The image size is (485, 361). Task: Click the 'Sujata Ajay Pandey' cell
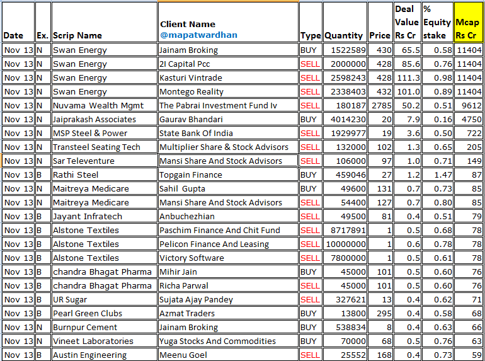point(228,300)
